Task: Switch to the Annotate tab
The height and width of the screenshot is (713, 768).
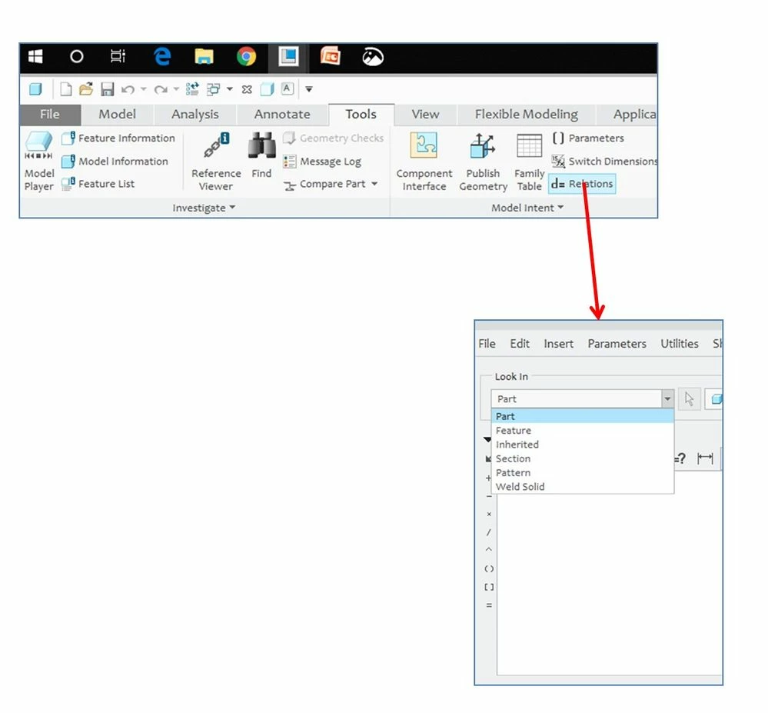Action: (x=282, y=114)
